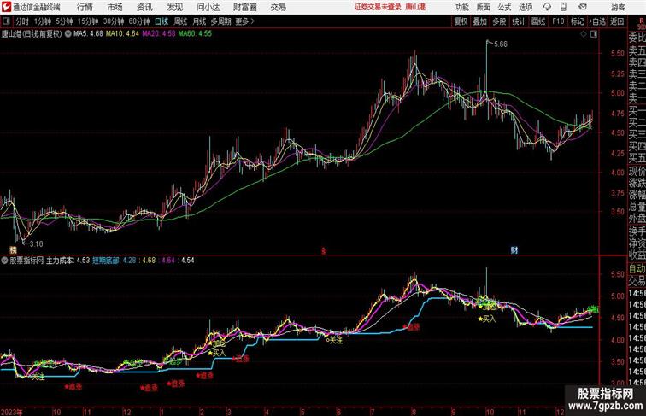The height and width of the screenshot is (416, 646).
Task: Click the 统计 toolbar button
Action: click(x=519, y=21)
